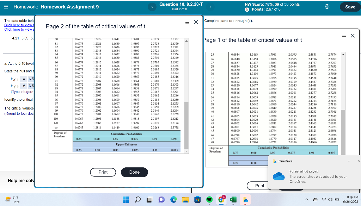Go to the next question arrow
Screen dimensions: 361x206
(x=210, y=7)
